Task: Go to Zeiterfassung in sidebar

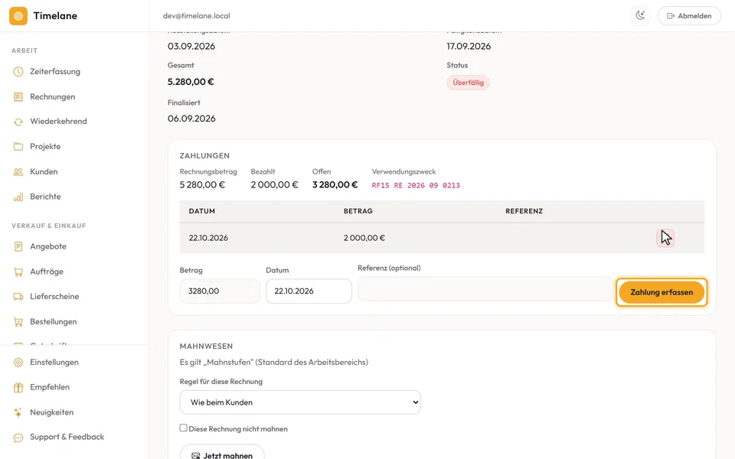Action: pyautogui.click(x=55, y=72)
